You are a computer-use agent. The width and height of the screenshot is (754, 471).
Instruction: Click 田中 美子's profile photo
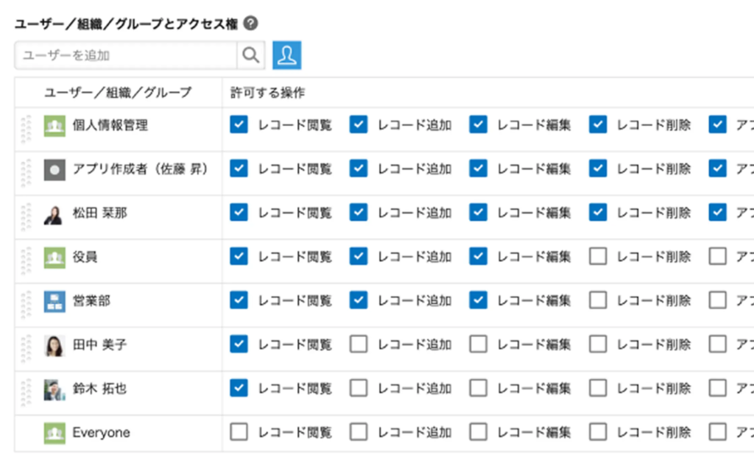(55, 344)
